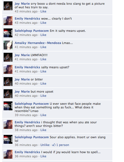Click Joy Marie's avatar on the LMMFAO comment
The image size is (124, 162).
pyautogui.click(x=8, y=57)
